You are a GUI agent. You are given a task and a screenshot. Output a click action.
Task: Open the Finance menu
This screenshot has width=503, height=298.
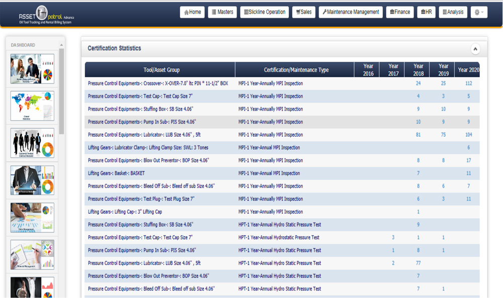(x=399, y=12)
